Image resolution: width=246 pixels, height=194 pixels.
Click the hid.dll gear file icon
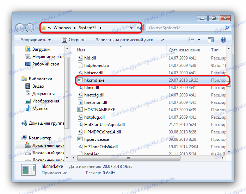(80, 58)
